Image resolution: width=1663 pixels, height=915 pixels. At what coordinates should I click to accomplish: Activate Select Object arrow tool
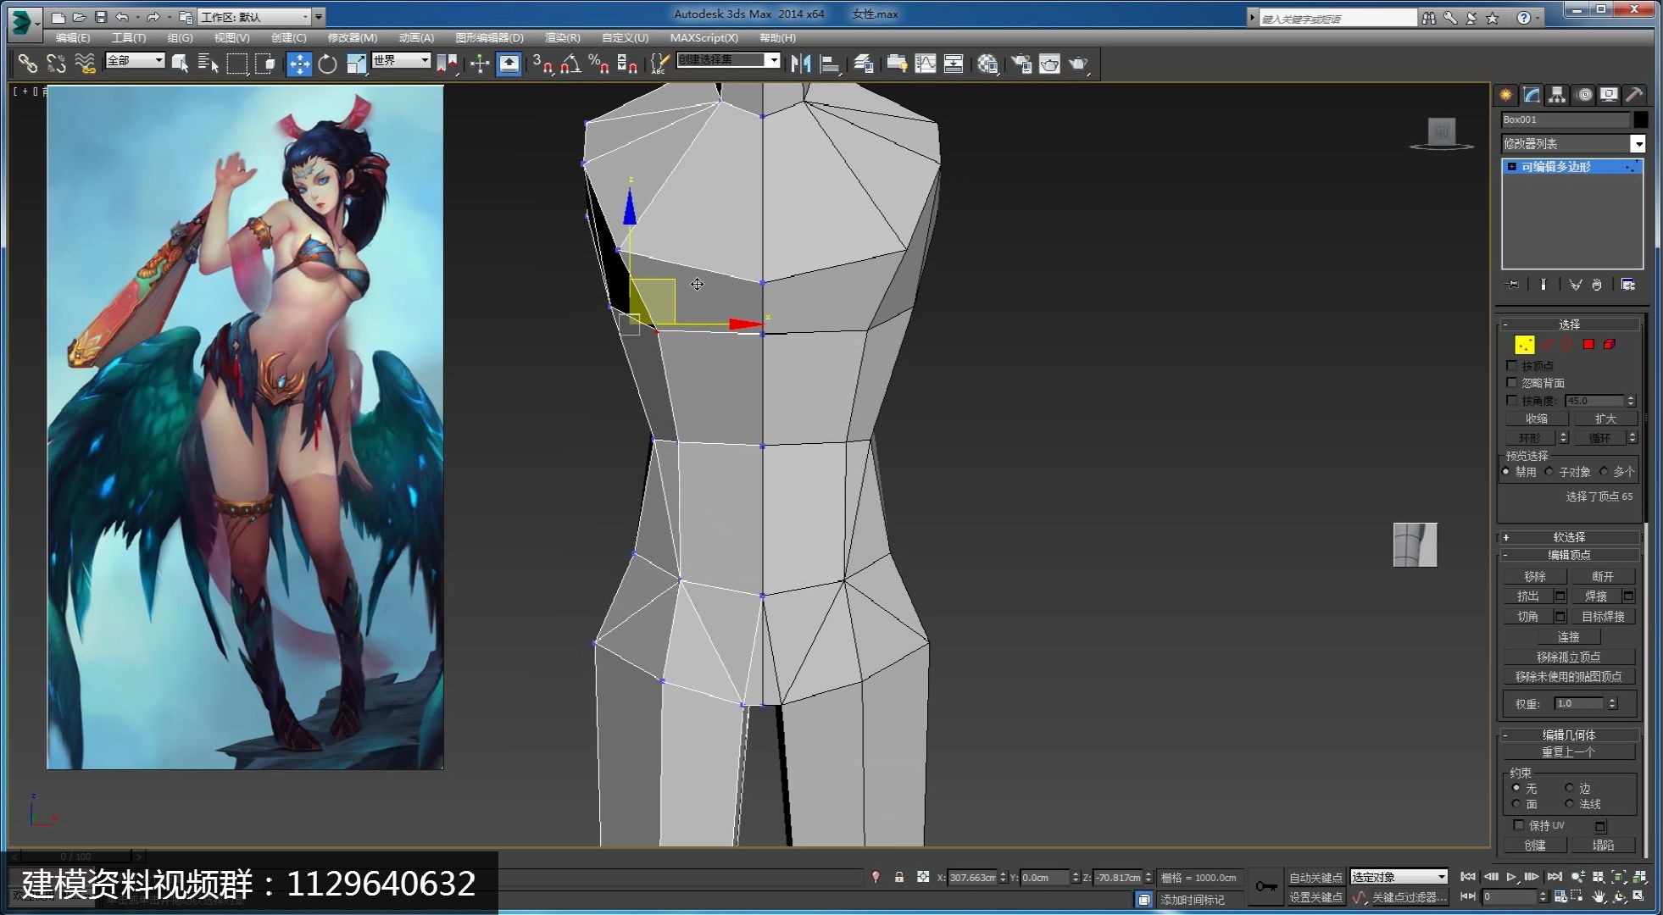tap(180, 64)
